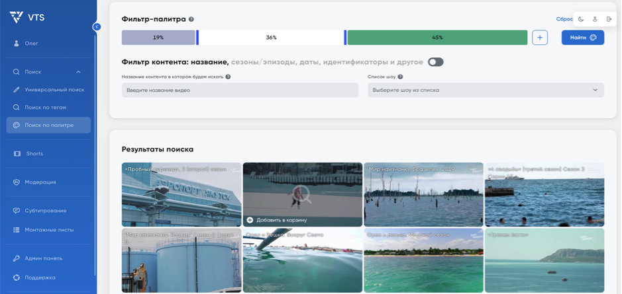Open the Shorts section
The height and width of the screenshot is (294, 622).
coord(34,154)
